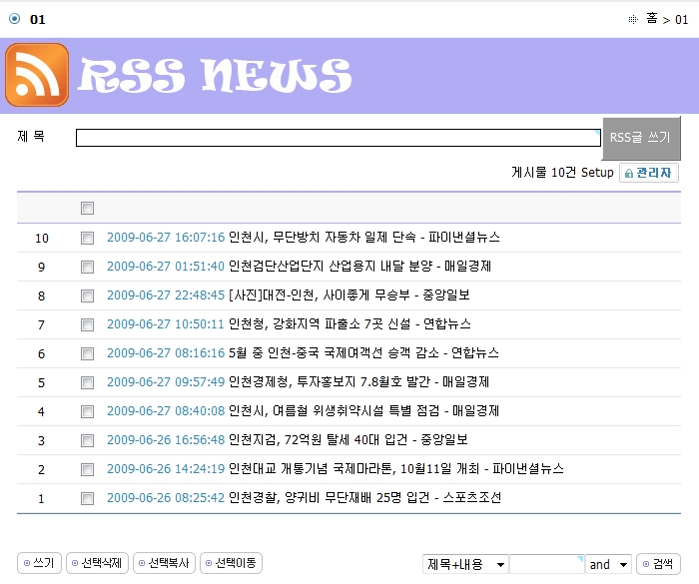Tick the select-all checkbox in header row
Viewport: 699px width, 584px height.
click(x=88, y=208)
